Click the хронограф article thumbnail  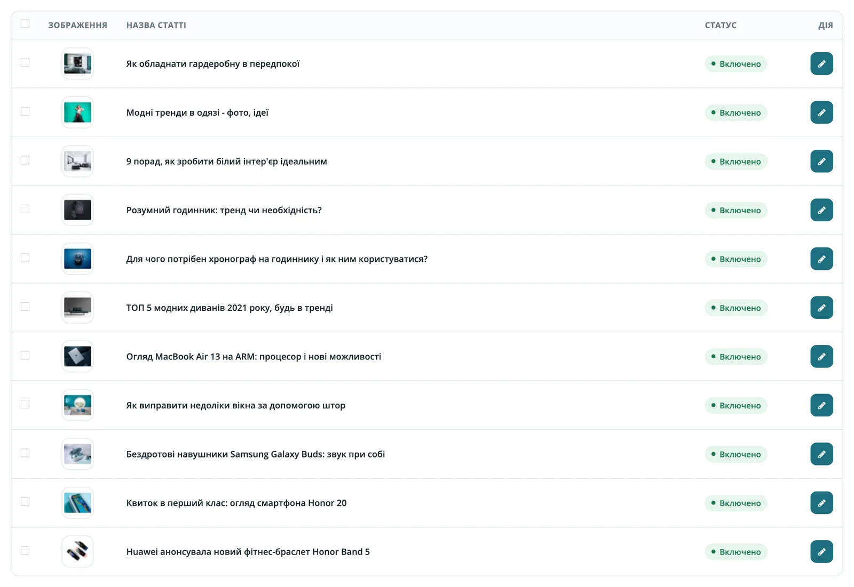(x=77, y=259)
